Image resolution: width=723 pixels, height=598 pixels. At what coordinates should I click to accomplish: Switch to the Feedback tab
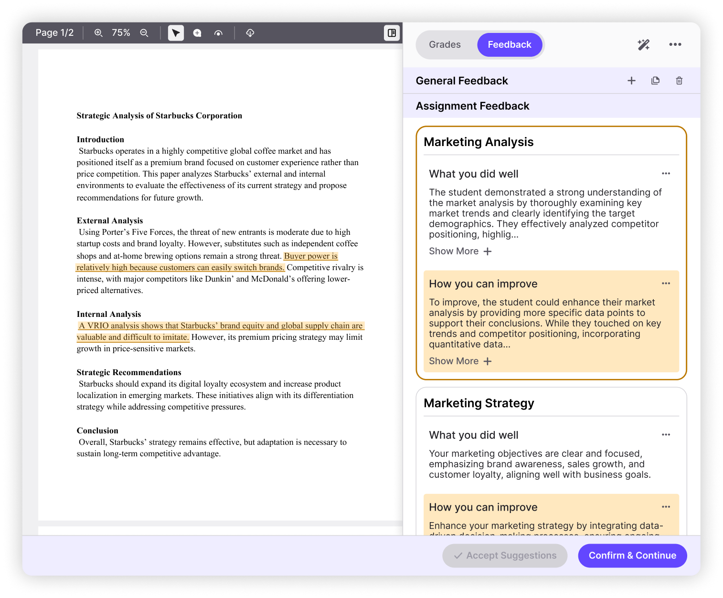[x=510, y=45]
